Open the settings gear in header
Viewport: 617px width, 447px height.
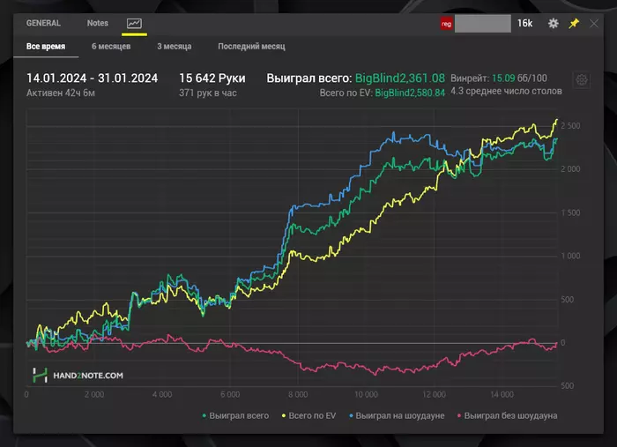554,24
